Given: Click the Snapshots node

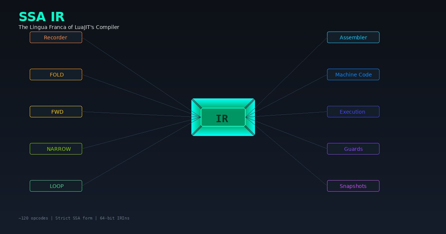Looking at the screenshot, I should [x=353, y=186].
